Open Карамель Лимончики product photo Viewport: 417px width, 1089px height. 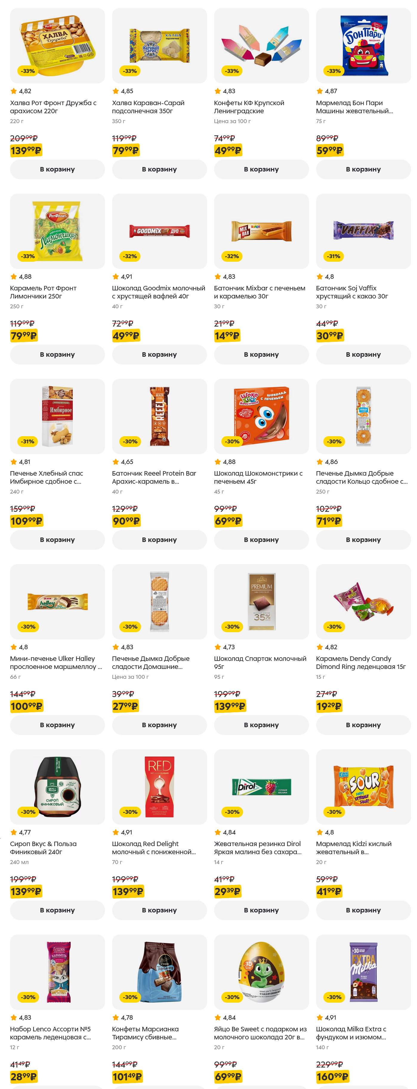[57, 231]
